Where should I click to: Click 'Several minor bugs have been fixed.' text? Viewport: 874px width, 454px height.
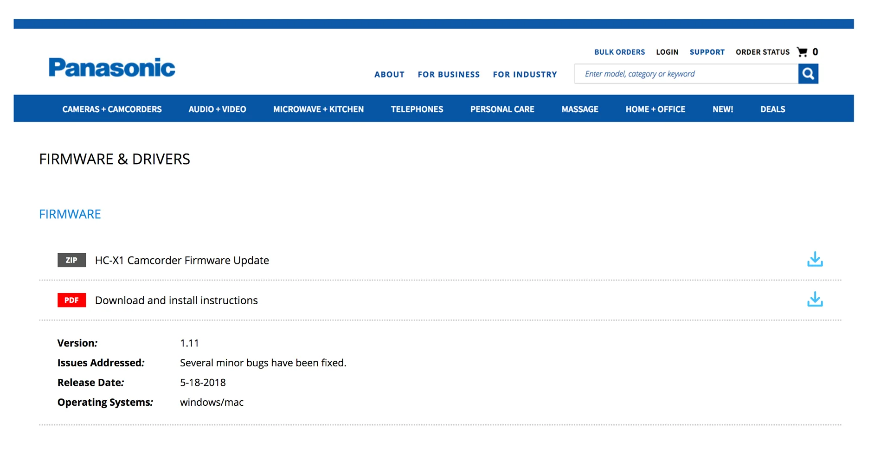[263, 363]
